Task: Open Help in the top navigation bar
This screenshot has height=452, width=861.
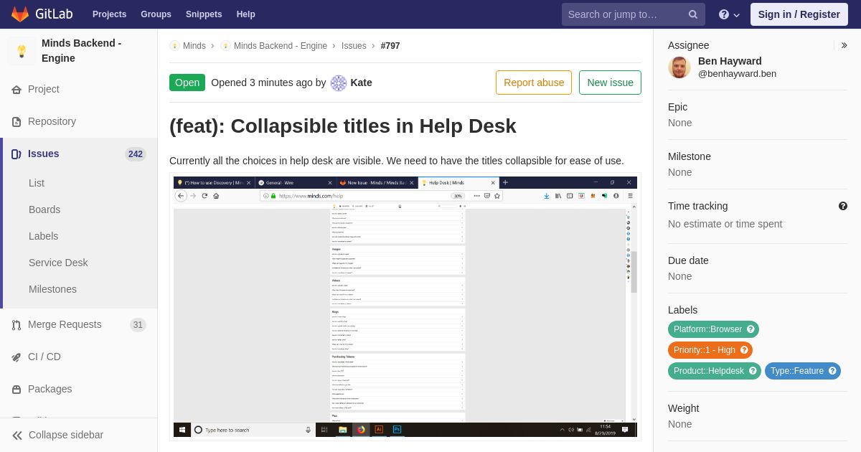Action: tap(246, 14)
